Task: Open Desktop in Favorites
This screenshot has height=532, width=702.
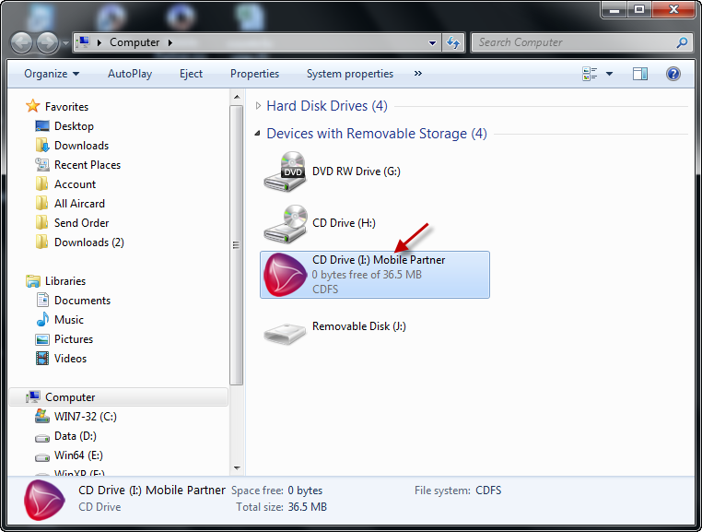Action: tap(74, 126)
